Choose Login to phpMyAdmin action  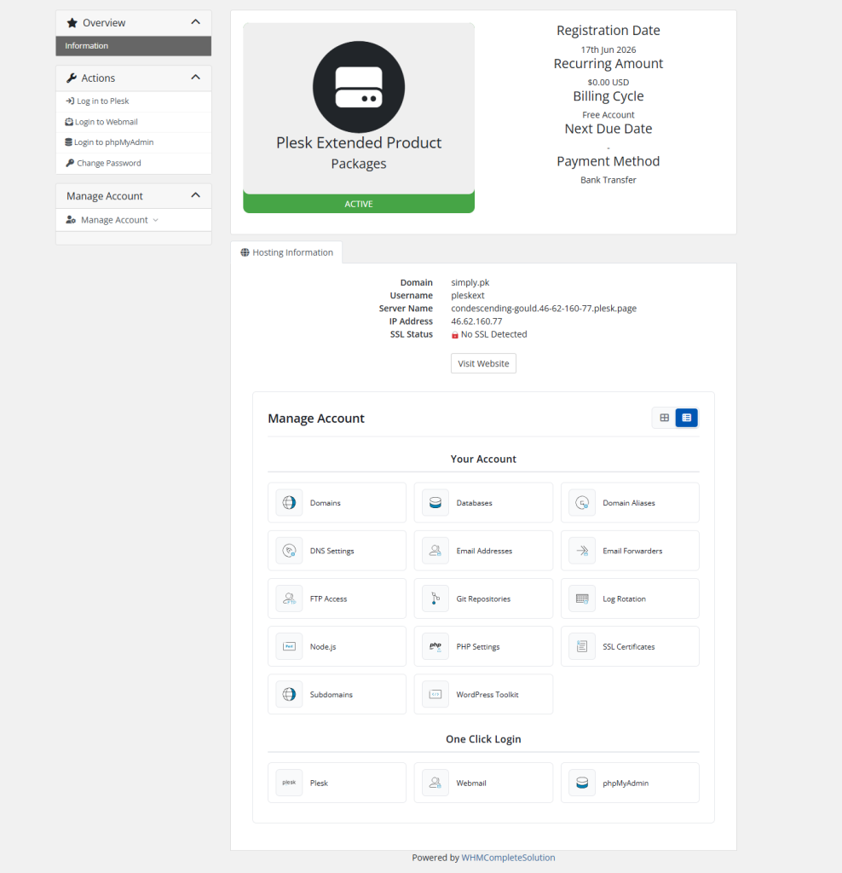(x=134, y=142)
